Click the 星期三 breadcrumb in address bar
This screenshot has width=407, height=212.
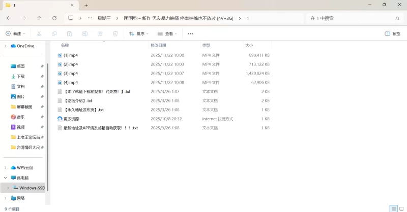coord(104,18)
